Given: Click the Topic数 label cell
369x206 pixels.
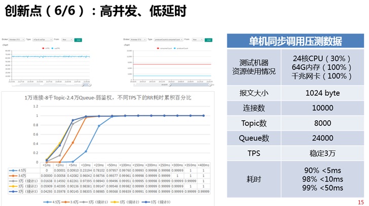Looking at the screenshot, I should click(x=254, y=123).
